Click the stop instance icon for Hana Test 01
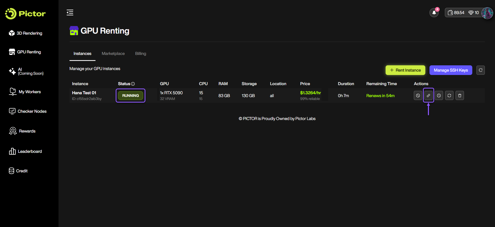Screen dimensions: 495x227 click(418, 96)
